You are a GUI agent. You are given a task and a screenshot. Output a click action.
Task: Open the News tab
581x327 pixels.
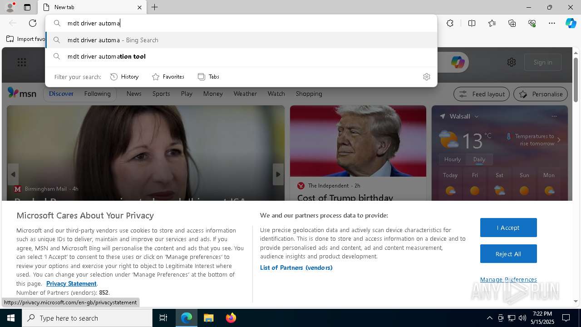tap(134, 94)
